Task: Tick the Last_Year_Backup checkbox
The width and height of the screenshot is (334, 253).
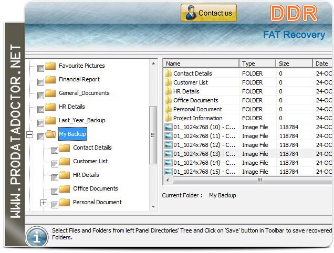Action: coord(40,123)
